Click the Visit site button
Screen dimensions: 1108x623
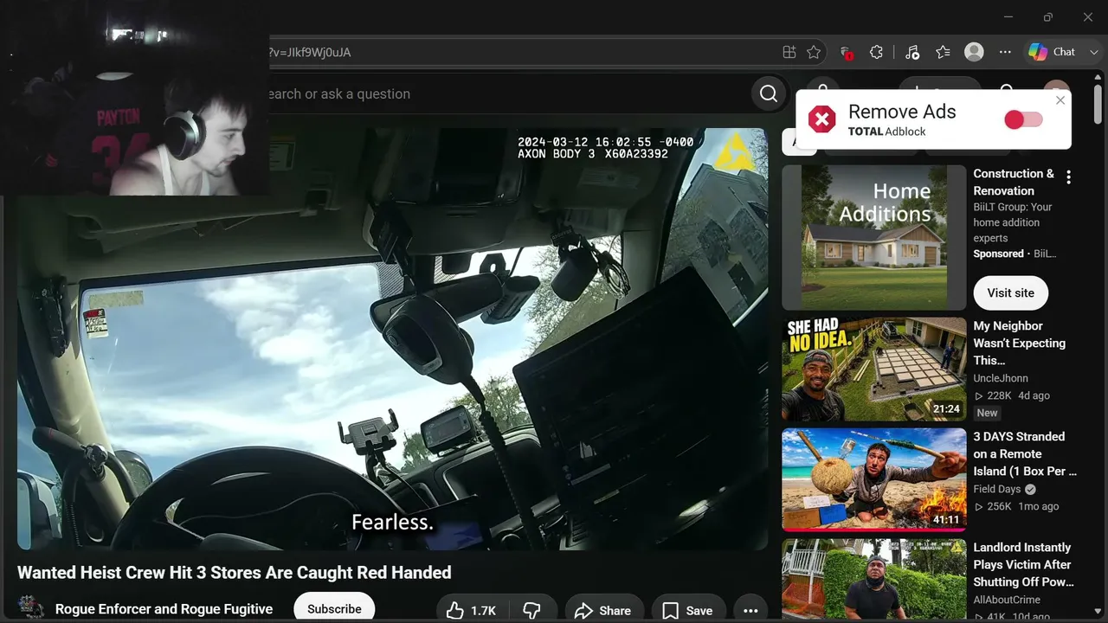click(1010, 292)
